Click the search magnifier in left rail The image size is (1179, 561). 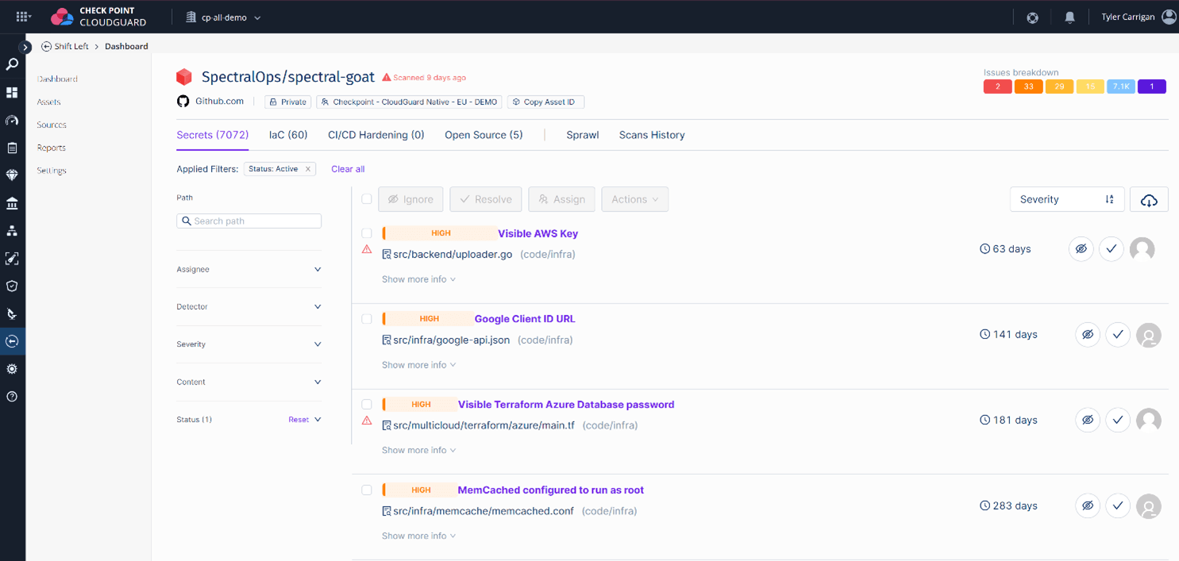pyautogui.click(x=12, y=64)
